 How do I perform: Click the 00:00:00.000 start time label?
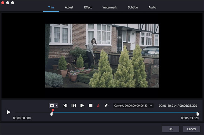coord(22,118)
